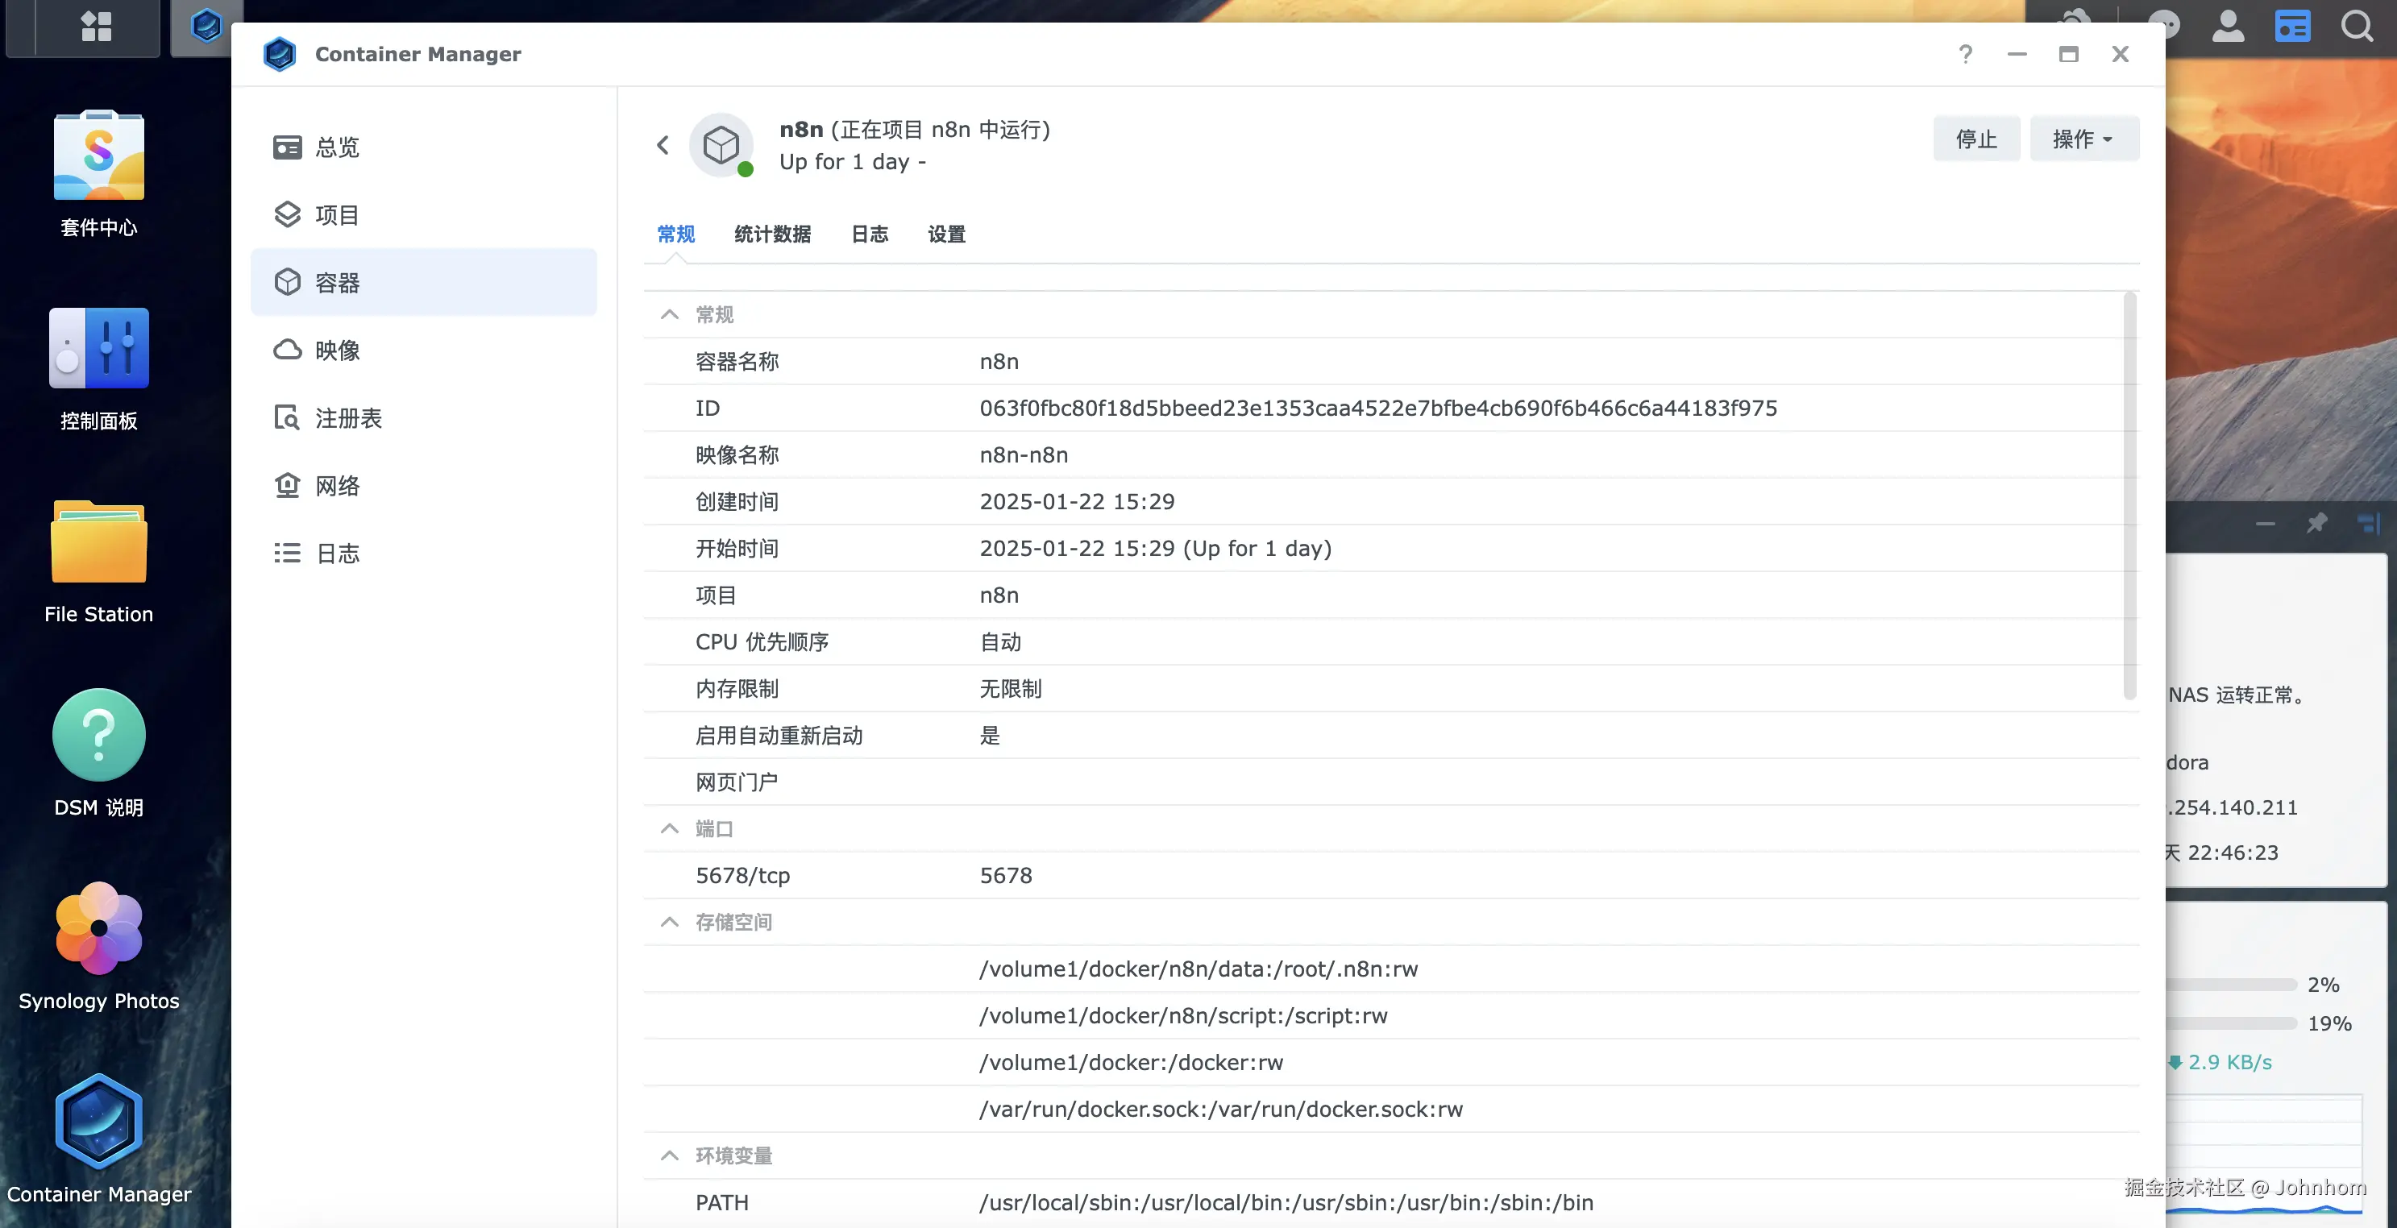The image size is (2397, 1228).
Task: Collapse the 存储空间 section
Action: point(669,922)
